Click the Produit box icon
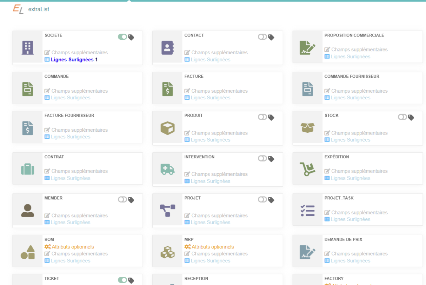The width and height of the screenshot is (426, 285). [167, 128]
